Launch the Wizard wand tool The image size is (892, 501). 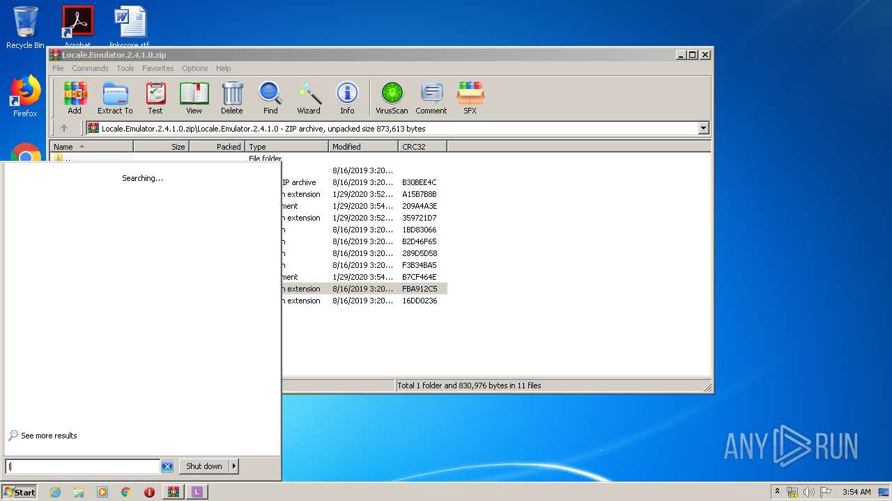point(309,98)
